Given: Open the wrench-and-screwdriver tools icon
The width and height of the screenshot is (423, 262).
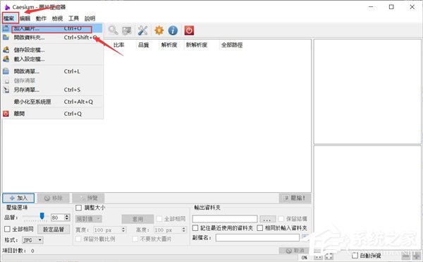Looking at the screenshot, I should coord(142,30).
